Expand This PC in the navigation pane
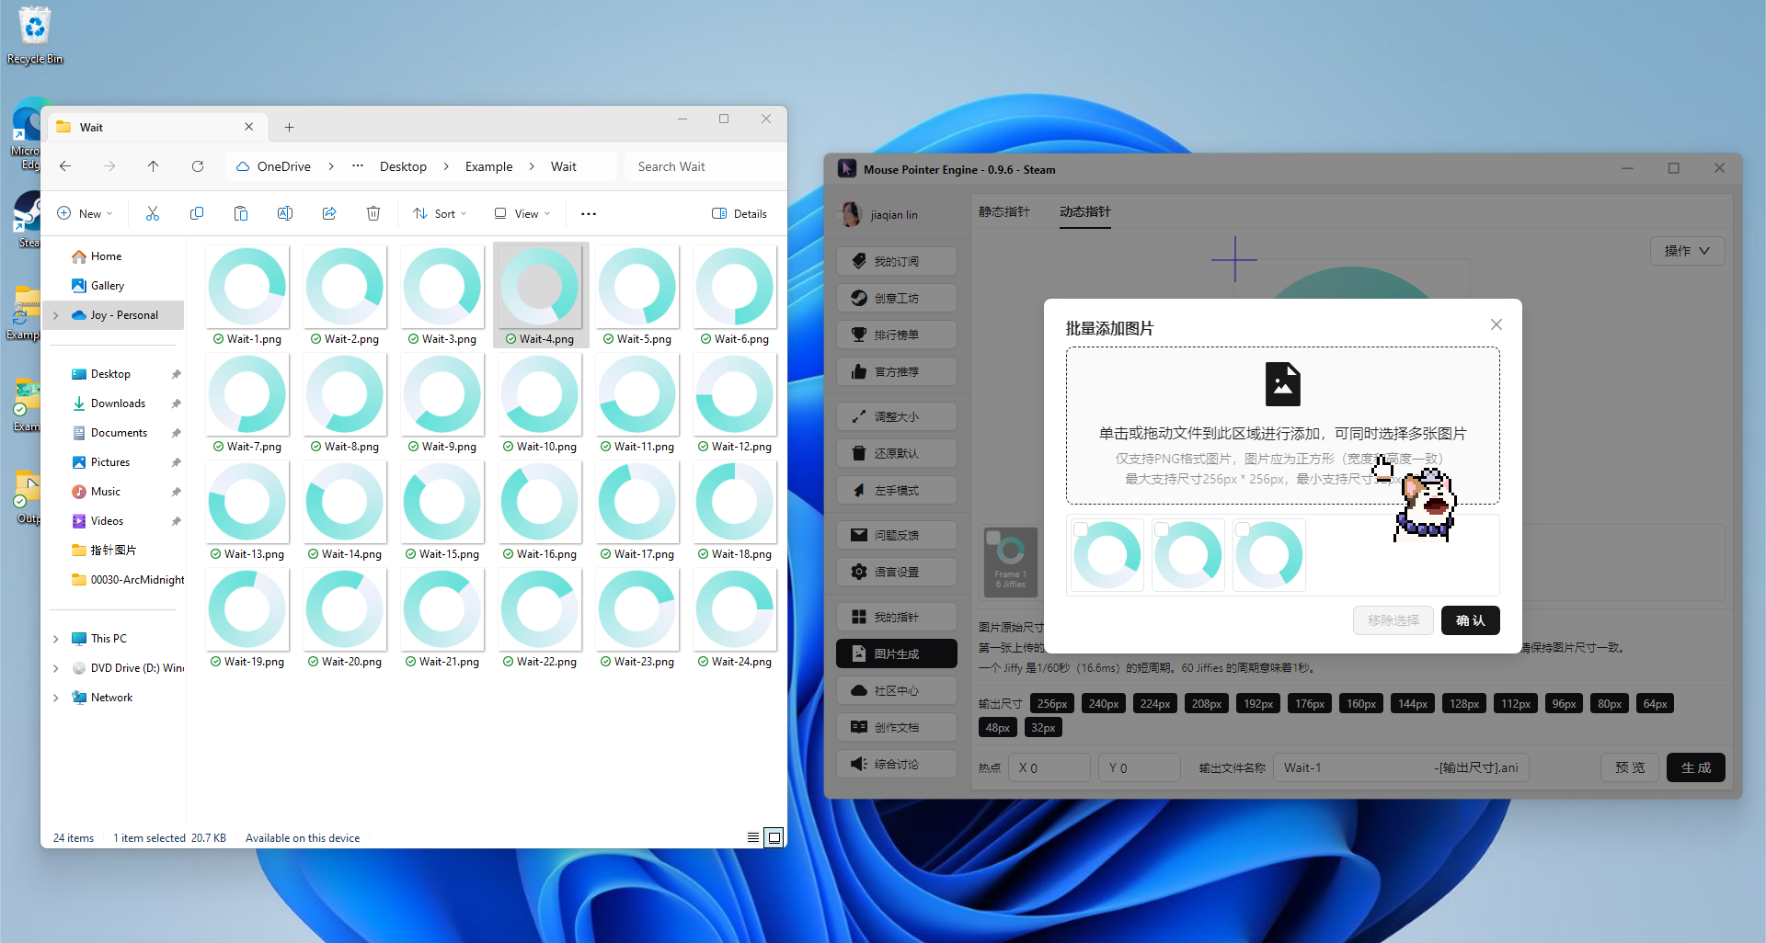The image size is (1766, 943). [55, 638]
